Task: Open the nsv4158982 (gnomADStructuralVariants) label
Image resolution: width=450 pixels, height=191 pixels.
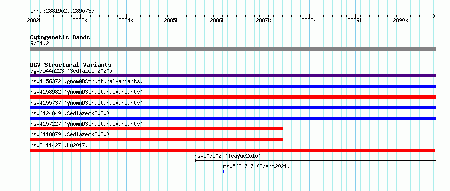Action: coord(86,92)
